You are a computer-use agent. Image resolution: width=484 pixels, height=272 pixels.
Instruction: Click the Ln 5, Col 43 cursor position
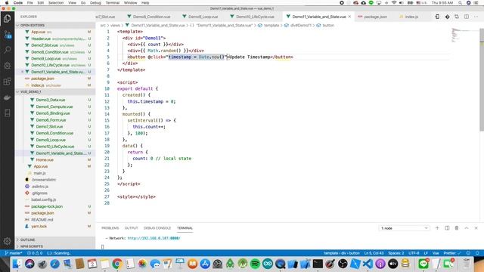374,253
